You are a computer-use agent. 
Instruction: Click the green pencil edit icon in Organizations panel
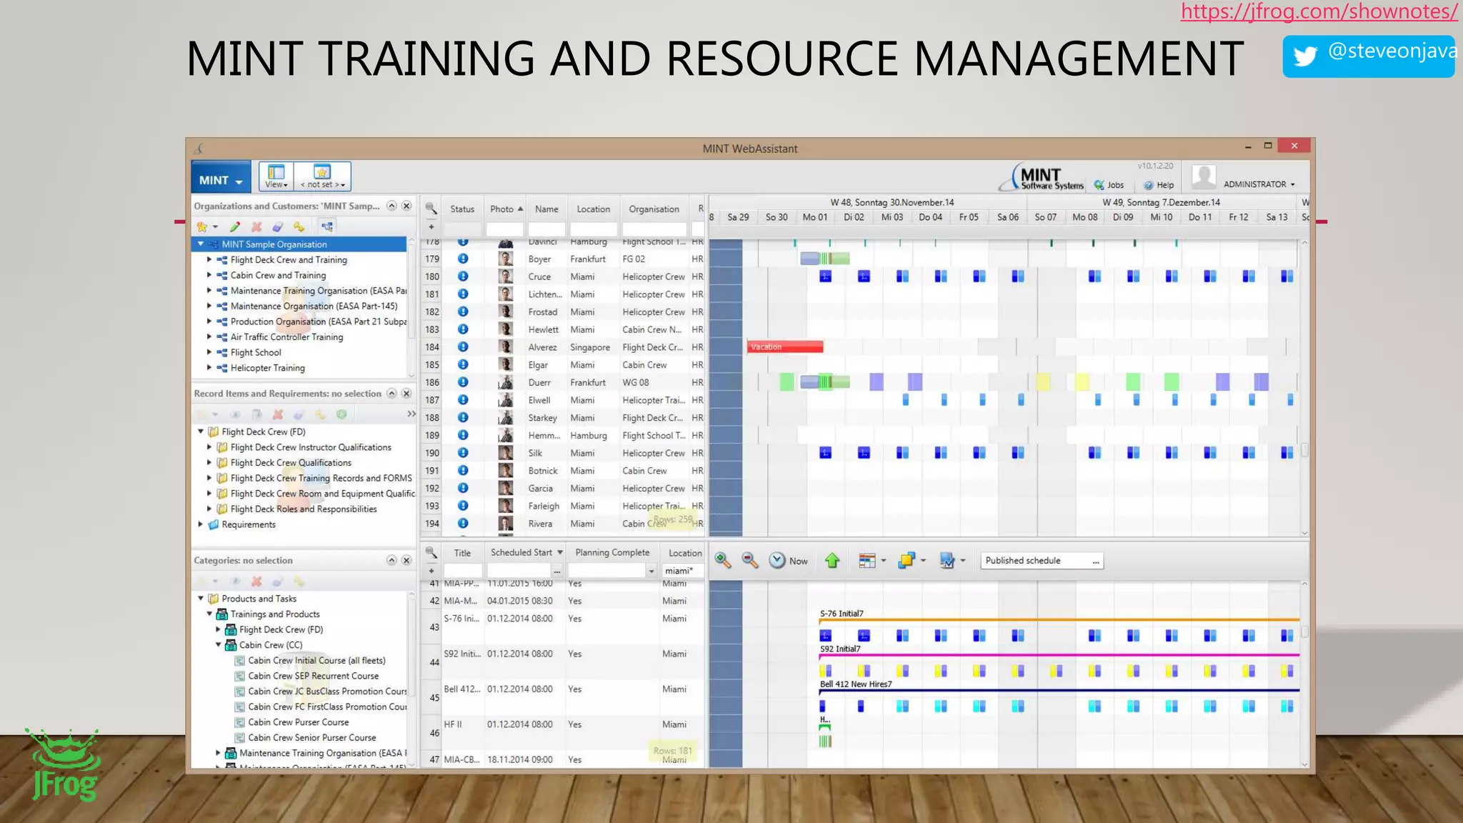[235, 226]
